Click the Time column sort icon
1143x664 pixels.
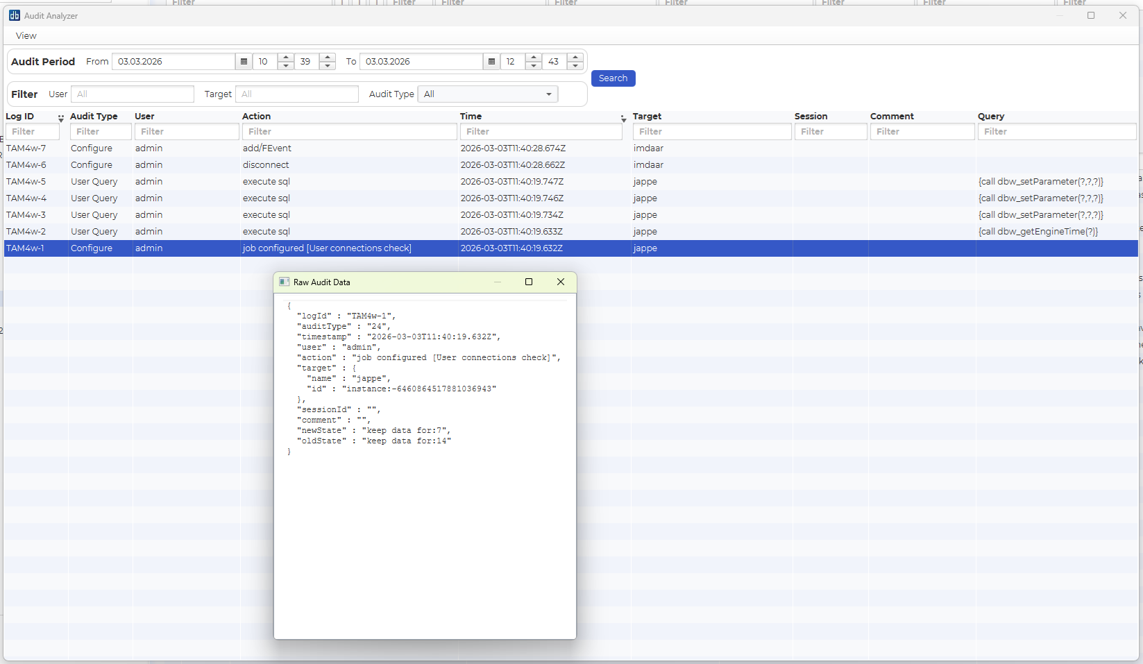[x=623, y=118]
